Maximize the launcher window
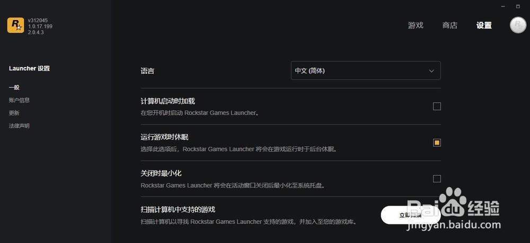 (518, 6)
